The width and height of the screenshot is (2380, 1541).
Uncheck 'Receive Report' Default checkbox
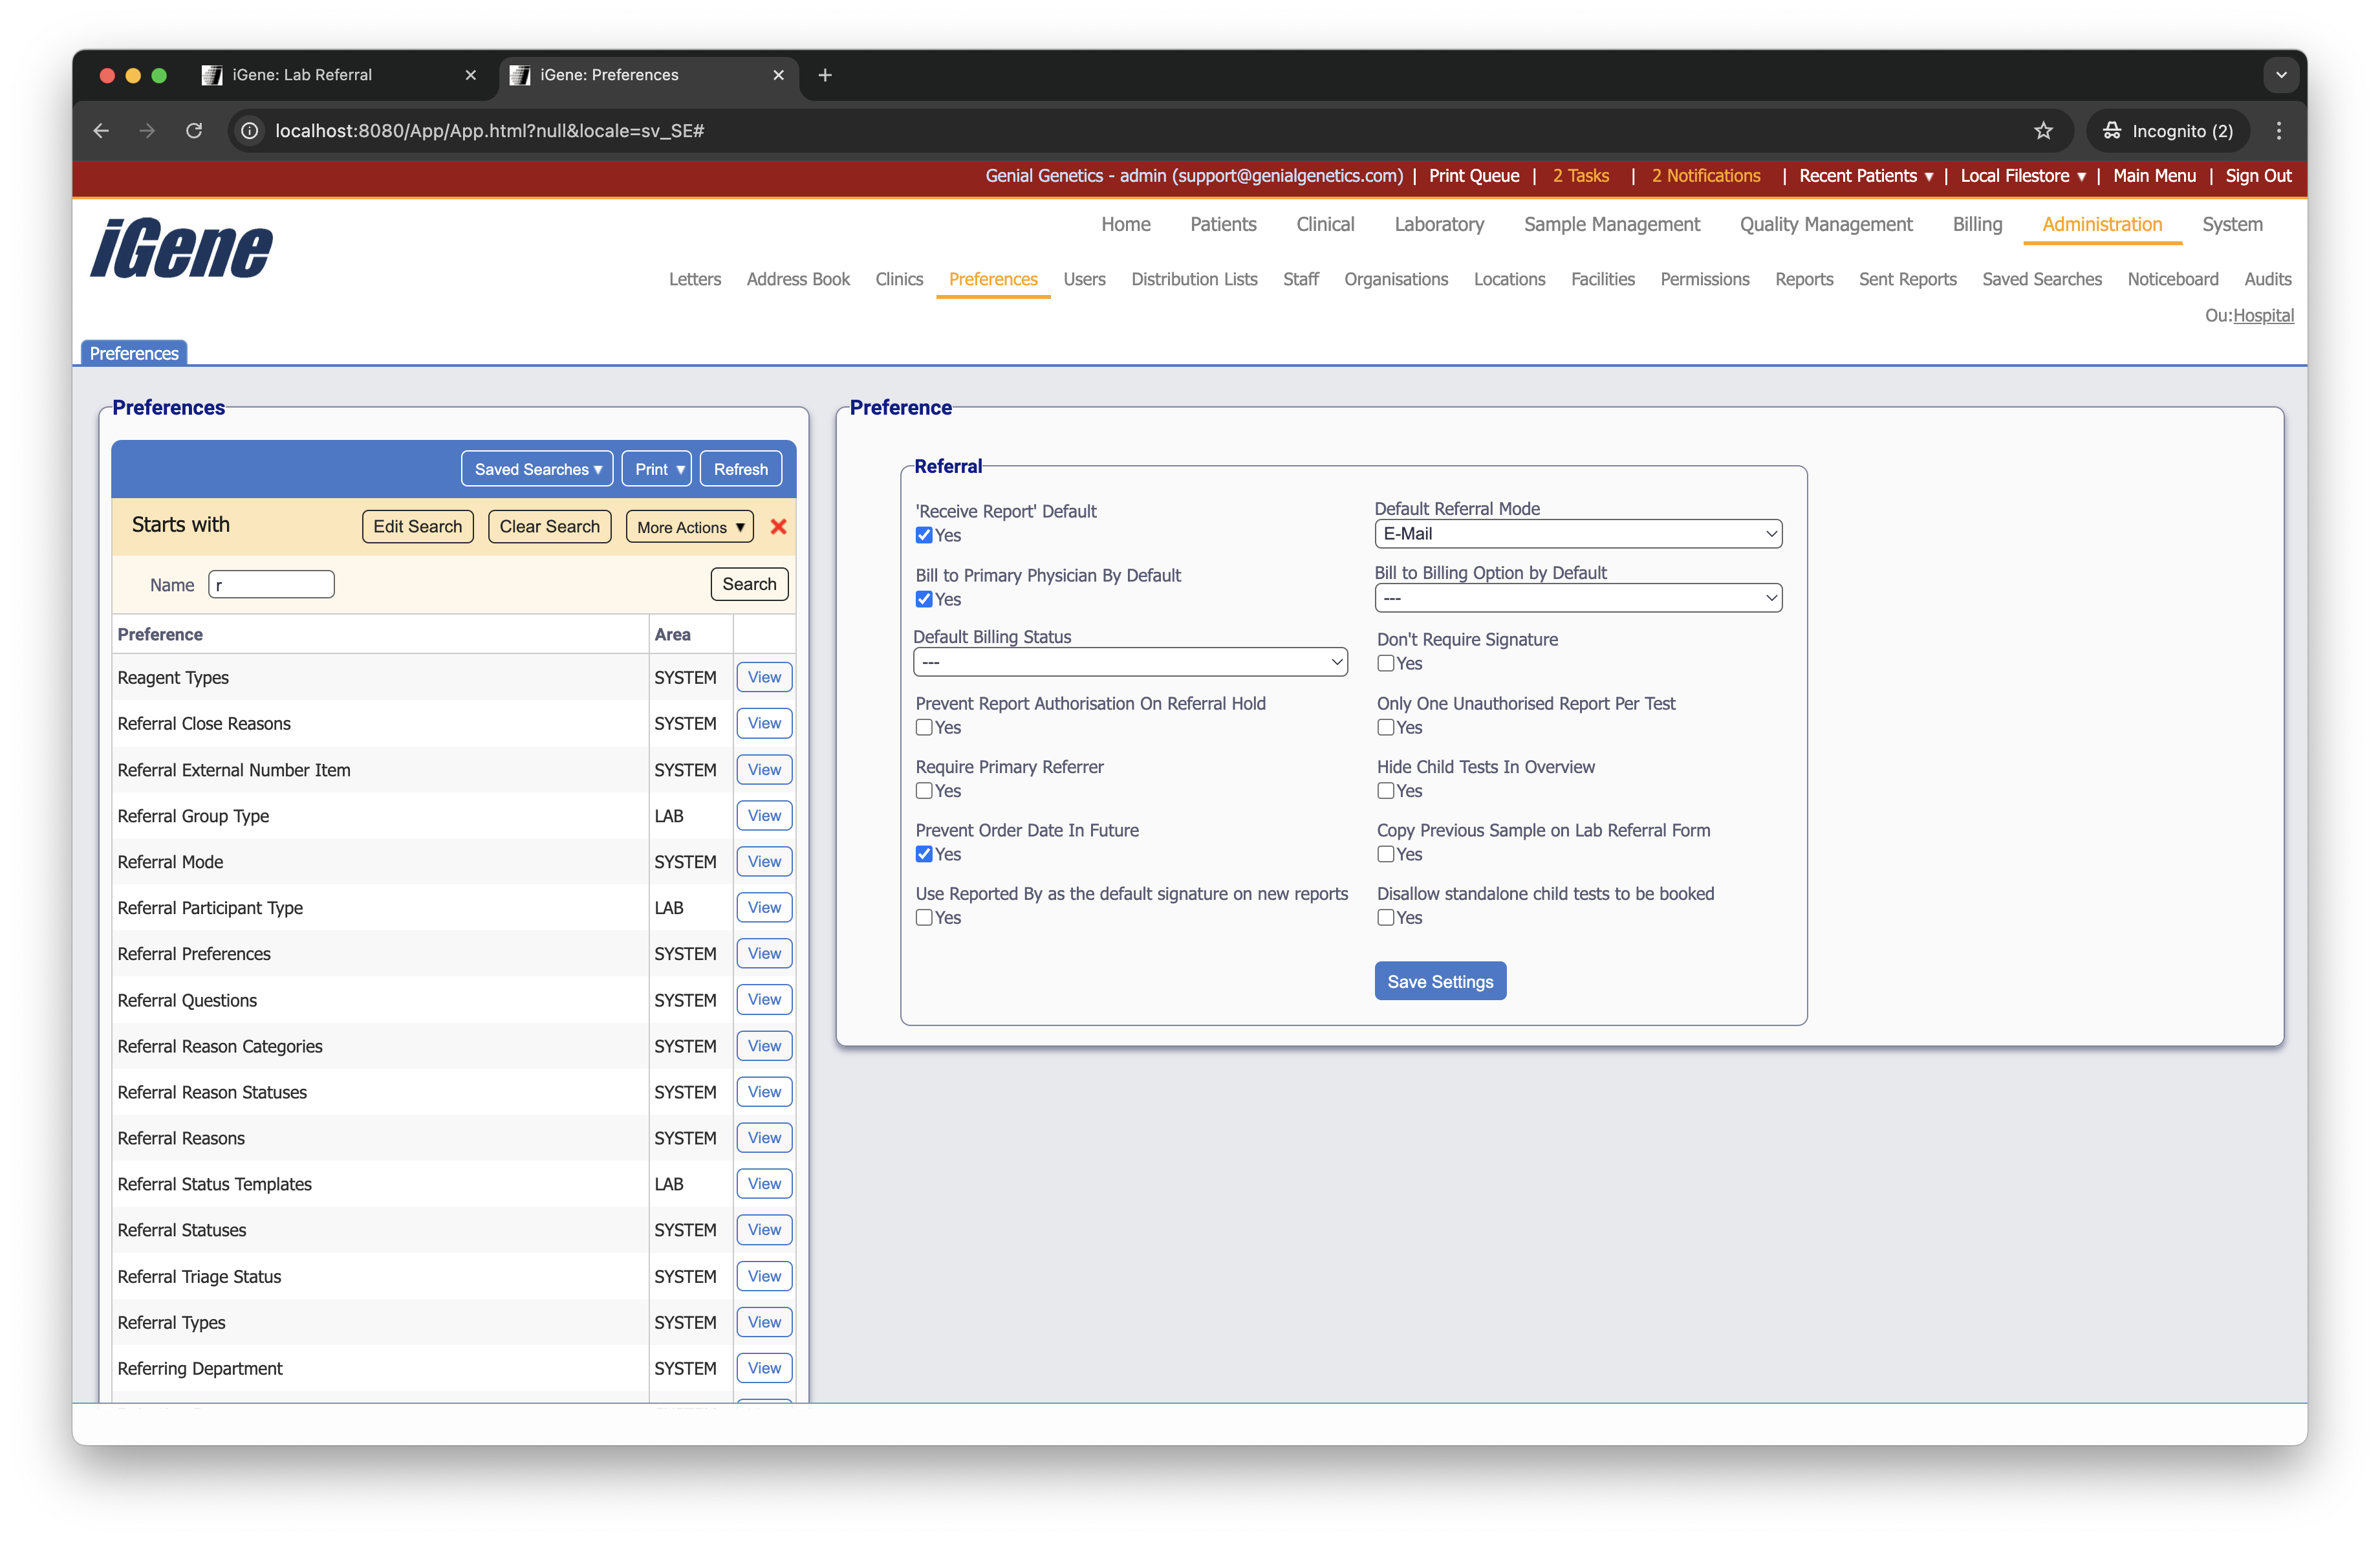(x=924, y=535)
